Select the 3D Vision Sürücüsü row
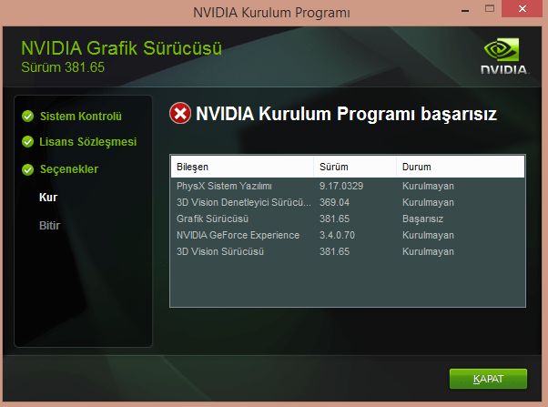The height and width of the screenshot is (407, 548). pos(348,251)
